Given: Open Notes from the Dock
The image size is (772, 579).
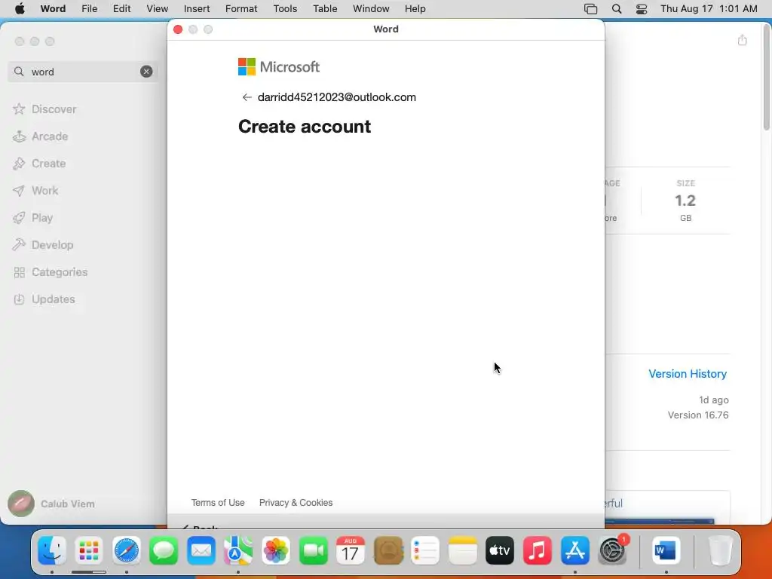Looking at the screenshot, I should (463, 550).
